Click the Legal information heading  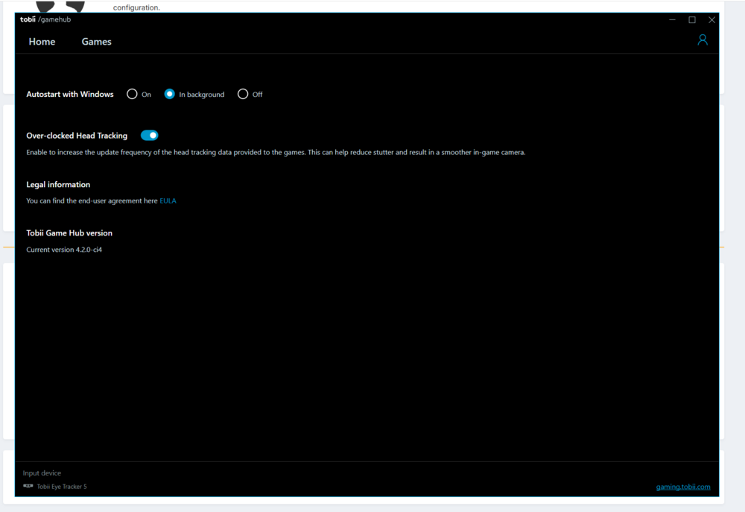[58, 184]
